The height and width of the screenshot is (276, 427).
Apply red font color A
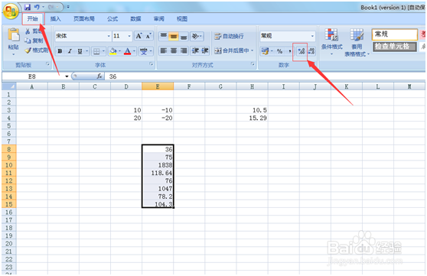[127, 51]
